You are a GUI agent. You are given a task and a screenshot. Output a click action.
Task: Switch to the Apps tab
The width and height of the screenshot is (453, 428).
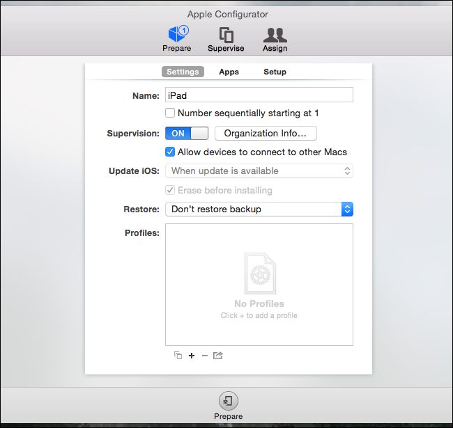[x=229, y=72]
